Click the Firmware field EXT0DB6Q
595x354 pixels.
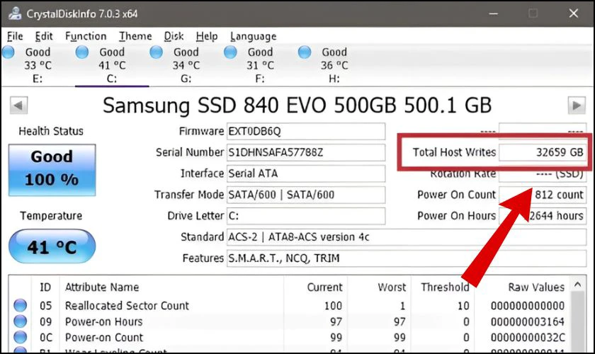[x=306, y=131]
